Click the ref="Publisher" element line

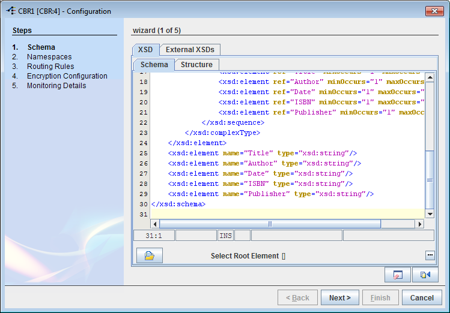[321, 112]
